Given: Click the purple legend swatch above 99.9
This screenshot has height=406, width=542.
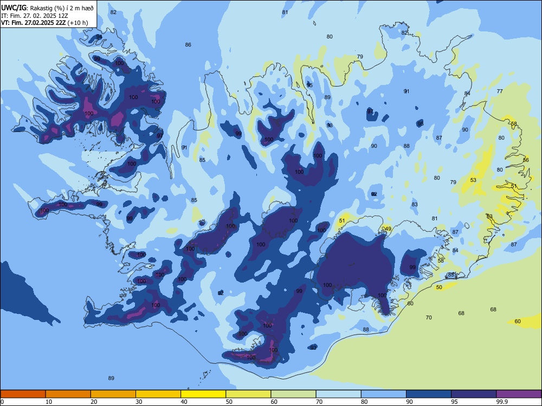Looking at the screenshot, I should pos(519,394).
